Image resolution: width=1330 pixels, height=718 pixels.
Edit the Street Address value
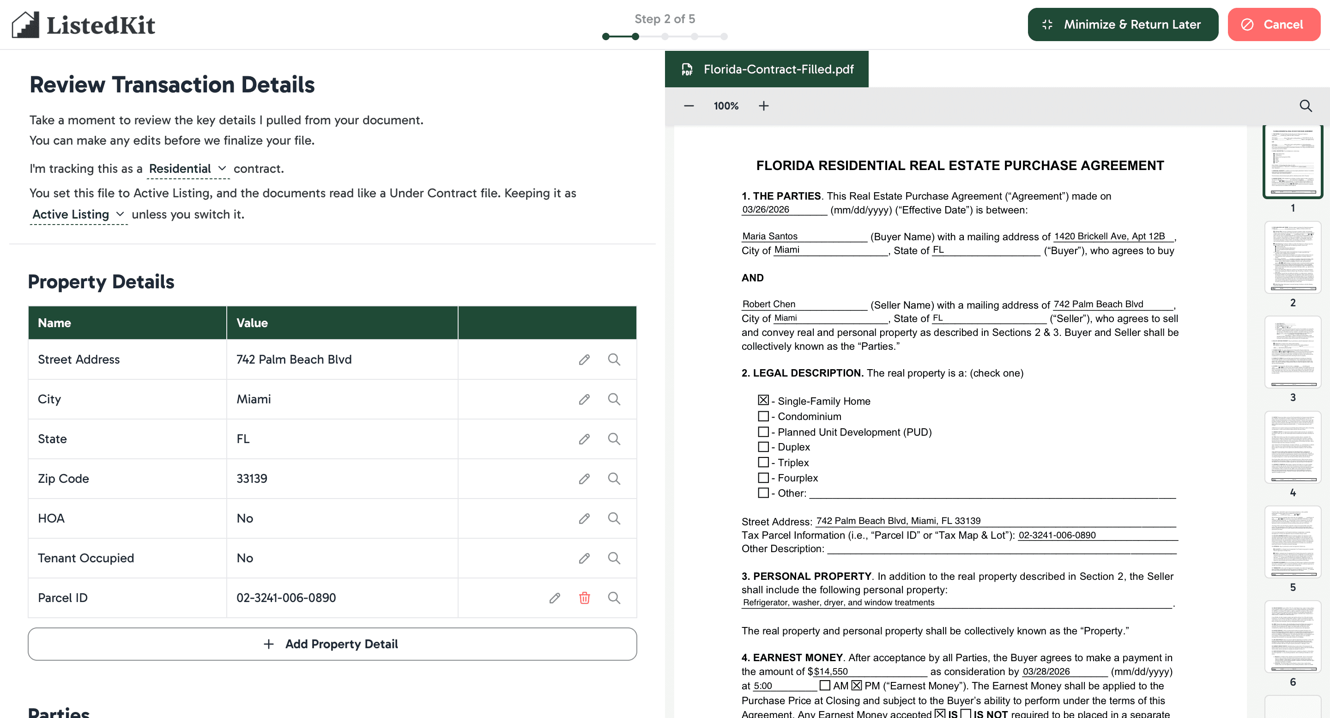click(x=584, y=359)
